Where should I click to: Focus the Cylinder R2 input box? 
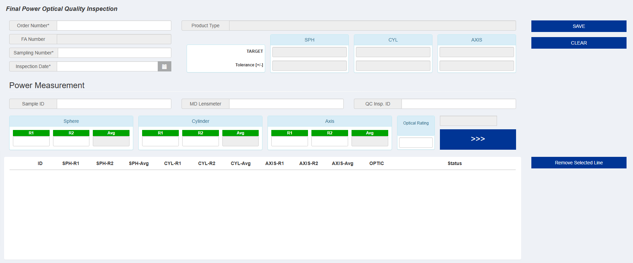(x=200, y=141)
